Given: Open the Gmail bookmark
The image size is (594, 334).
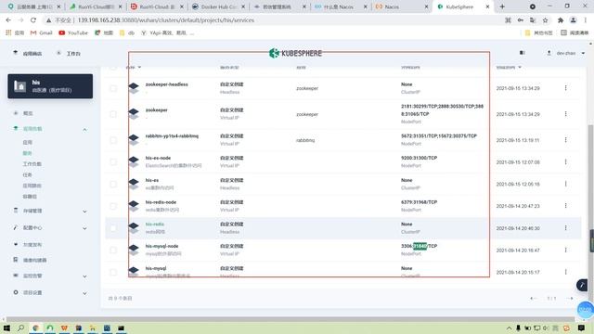Looking at the screenshot, I should click(x=41, y=33).
